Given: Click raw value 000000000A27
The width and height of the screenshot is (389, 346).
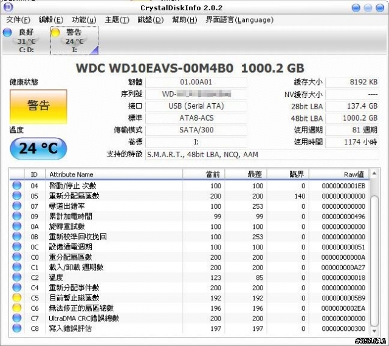Looking at the screenshot, I should click(x=343, y=268).
